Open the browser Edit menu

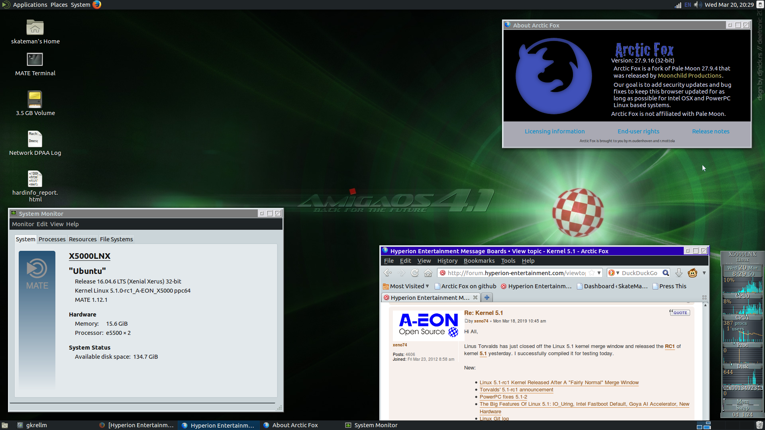pos(405,261)
